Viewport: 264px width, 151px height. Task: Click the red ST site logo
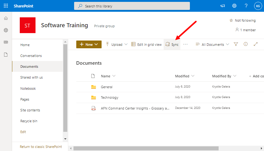coord(27,25)
